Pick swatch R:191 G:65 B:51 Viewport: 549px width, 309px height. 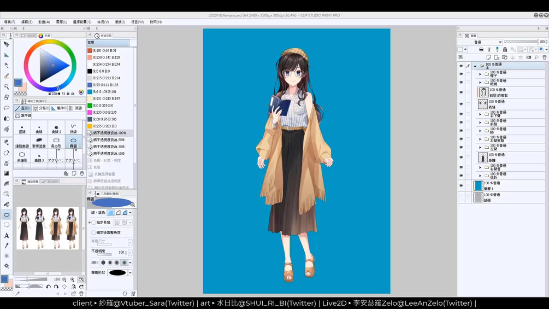(x=110, y=50)
